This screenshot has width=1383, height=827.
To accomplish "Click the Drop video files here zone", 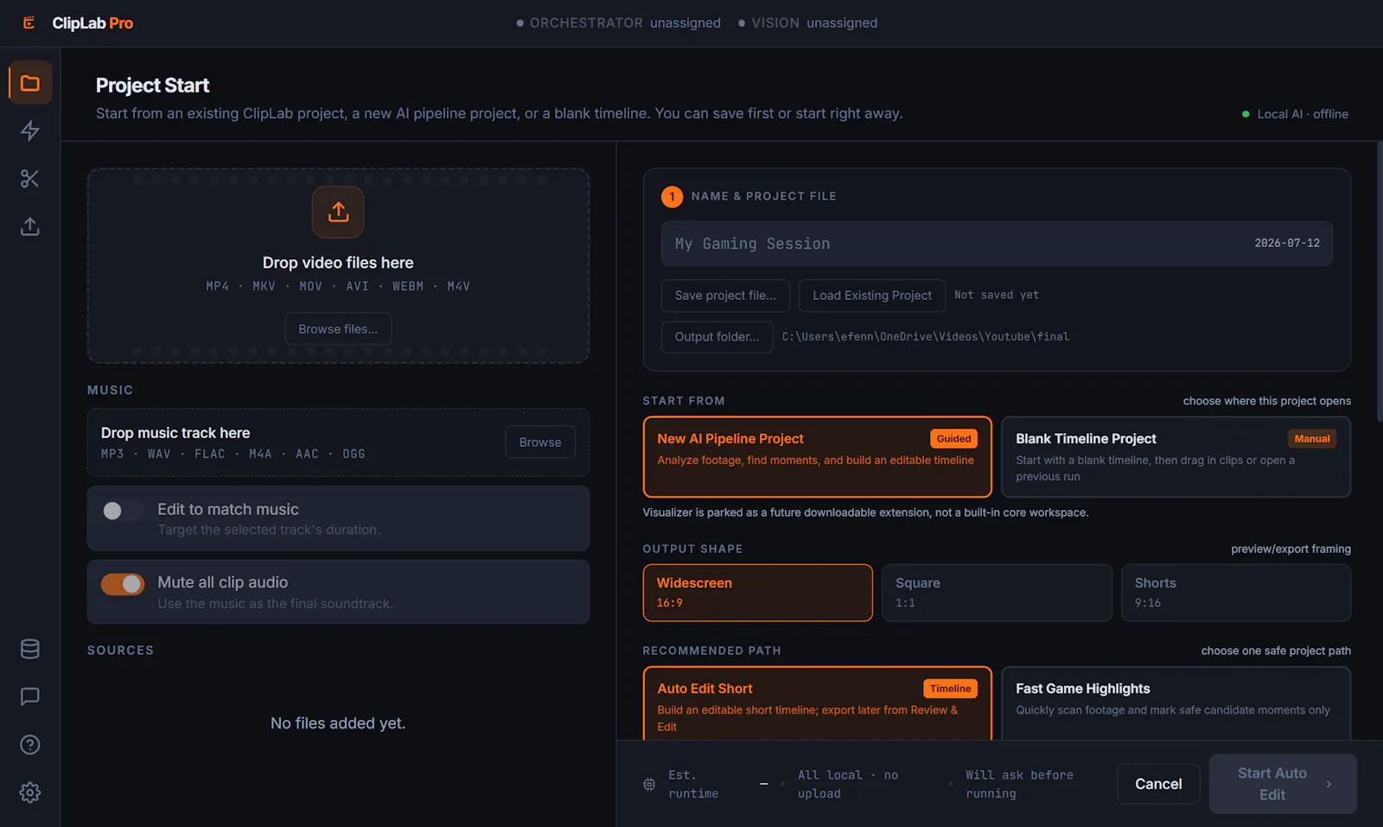I will (338, 265).
